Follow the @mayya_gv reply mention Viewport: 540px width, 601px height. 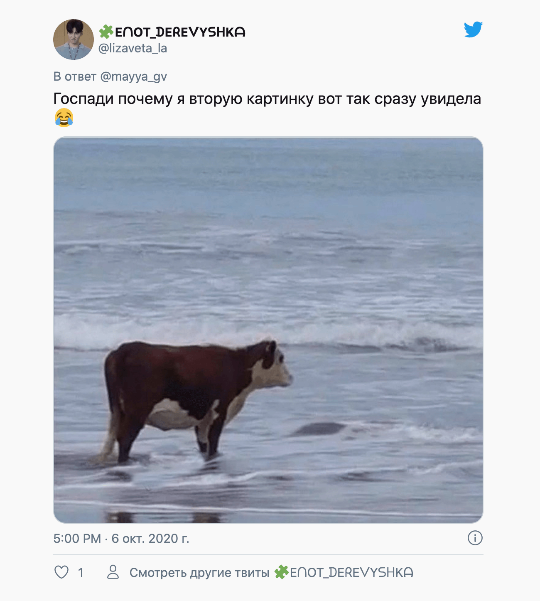click(x=133, y=76)
